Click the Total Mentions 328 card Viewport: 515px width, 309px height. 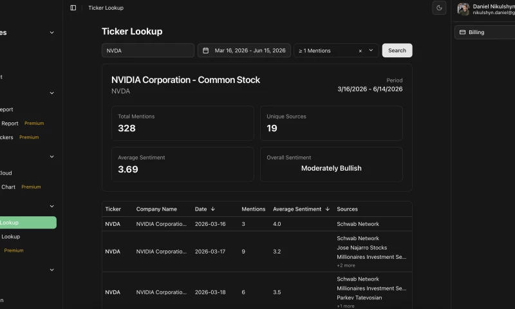(183, 123)
